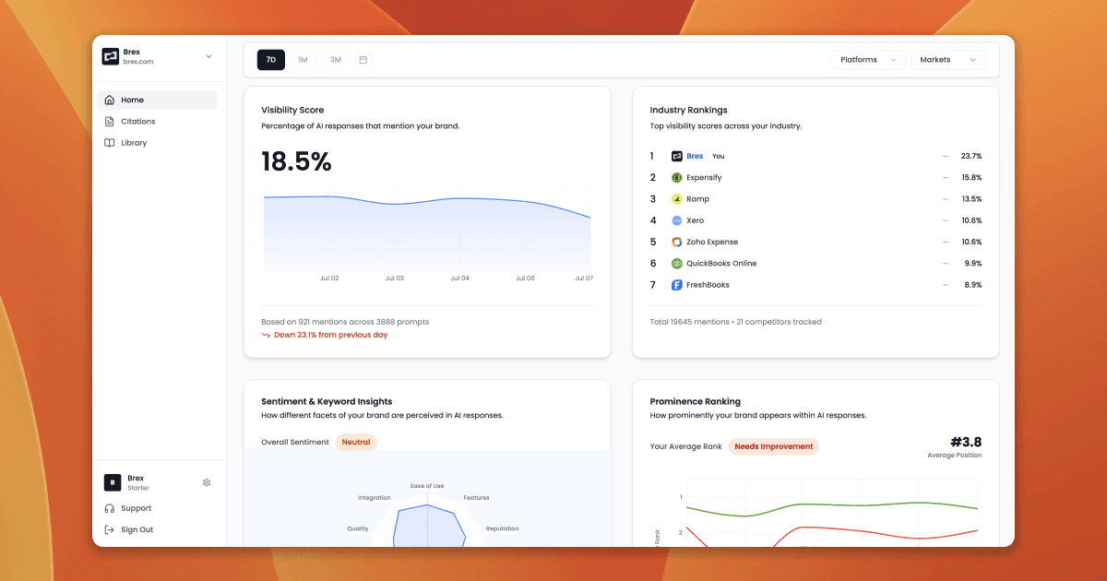Click the Jul 04 point on visibility chart
The image size is (1107, 581).
tap(459, 198)
